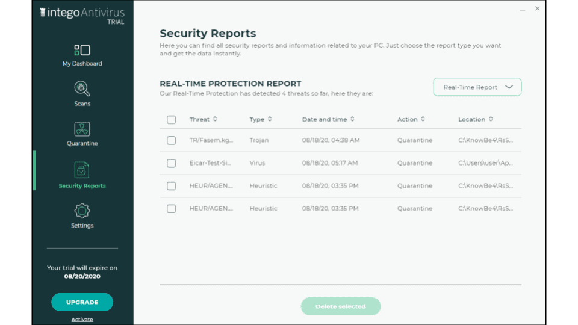Expand the Real-Time Report dropdown
The width and height of the screenshot is (578, 325).
[x=477, y=87]
